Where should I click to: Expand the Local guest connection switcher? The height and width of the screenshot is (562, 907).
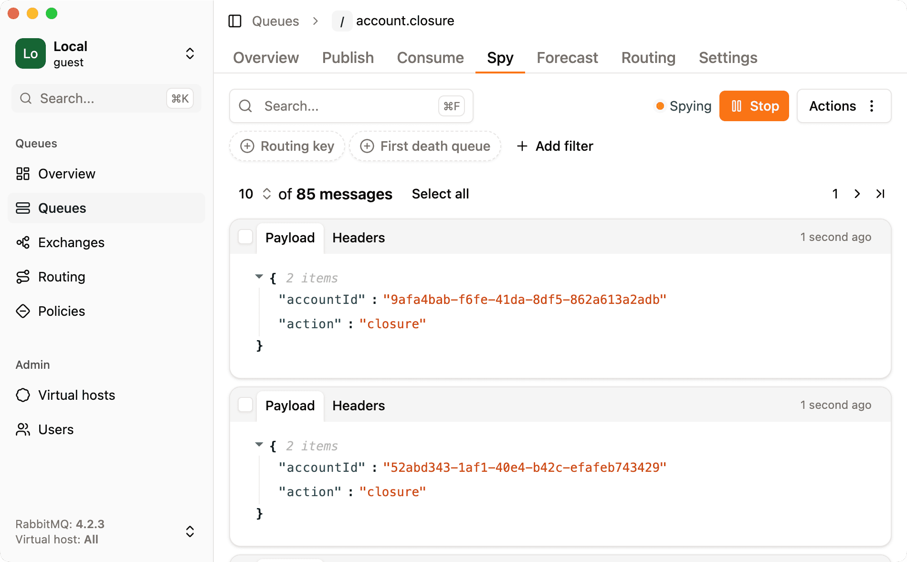(x=190, y=53)
